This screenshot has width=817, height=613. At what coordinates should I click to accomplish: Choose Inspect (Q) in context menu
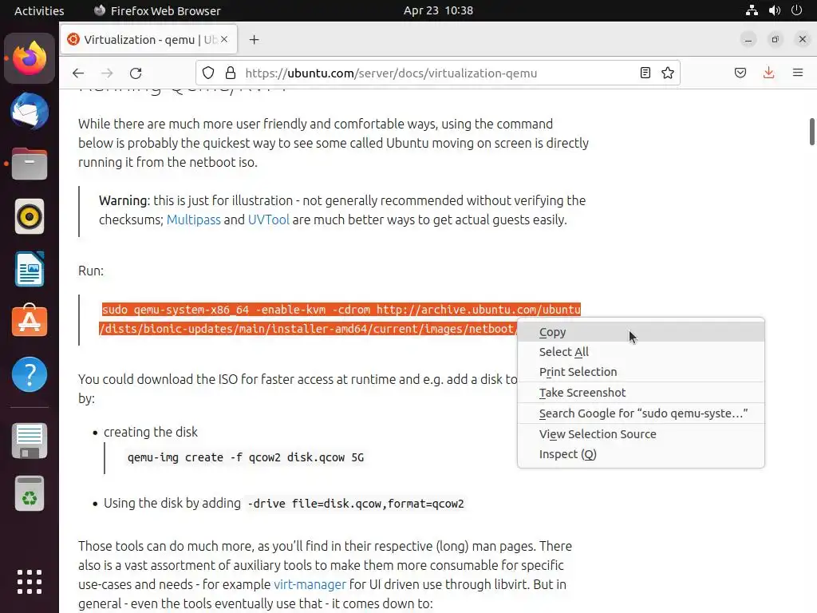[641, 454]
